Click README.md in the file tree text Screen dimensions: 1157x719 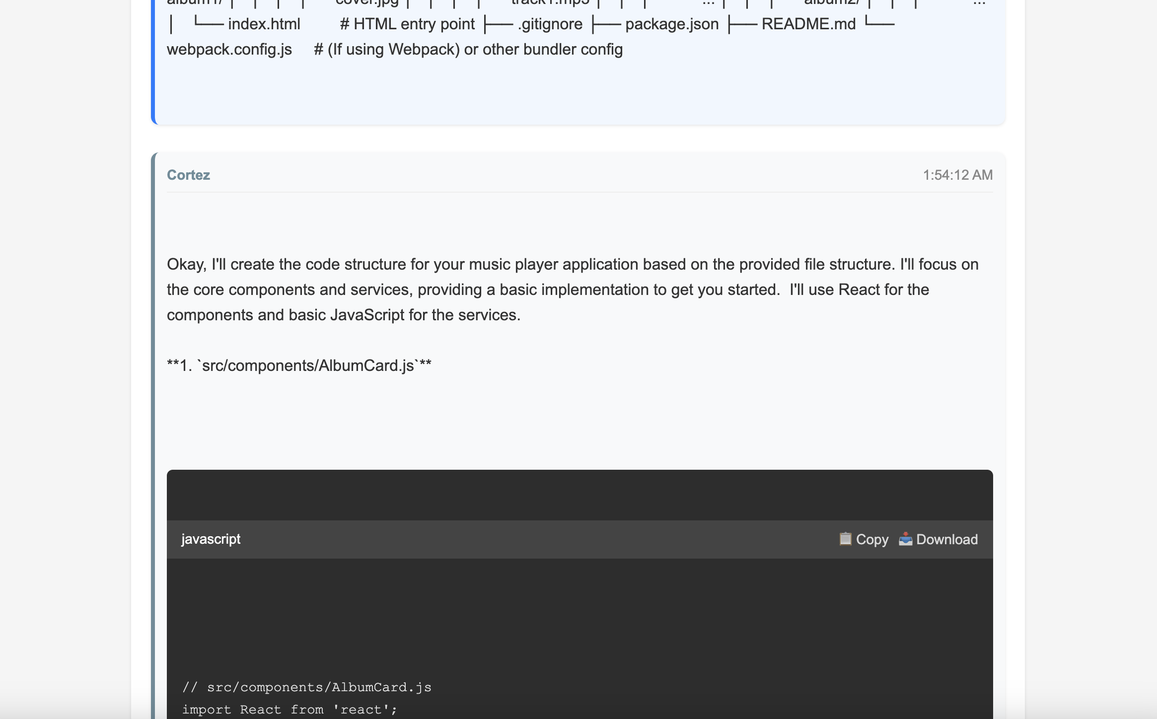808,24
